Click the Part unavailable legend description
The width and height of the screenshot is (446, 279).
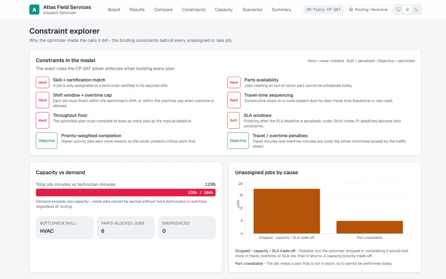coord(314,263)
